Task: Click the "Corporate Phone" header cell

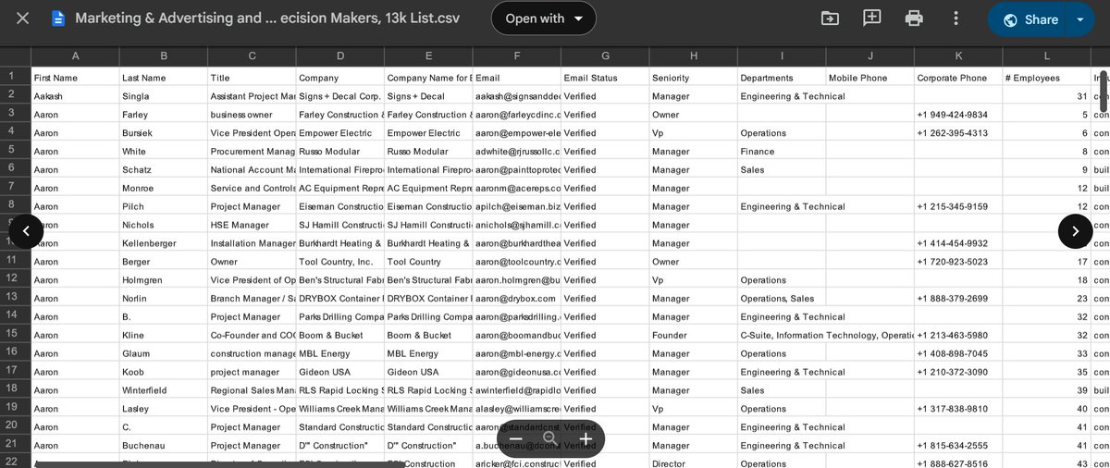Action: pyautogui.click(x=958, y=78)
